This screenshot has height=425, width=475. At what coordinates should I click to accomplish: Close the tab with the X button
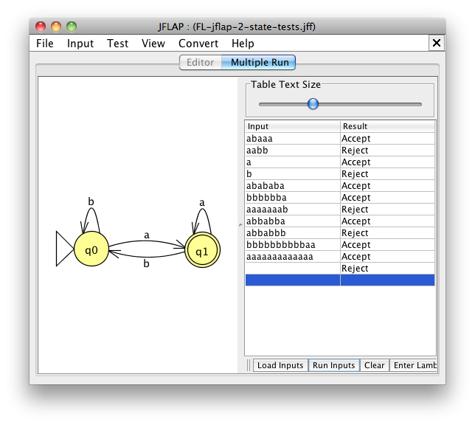437,43
